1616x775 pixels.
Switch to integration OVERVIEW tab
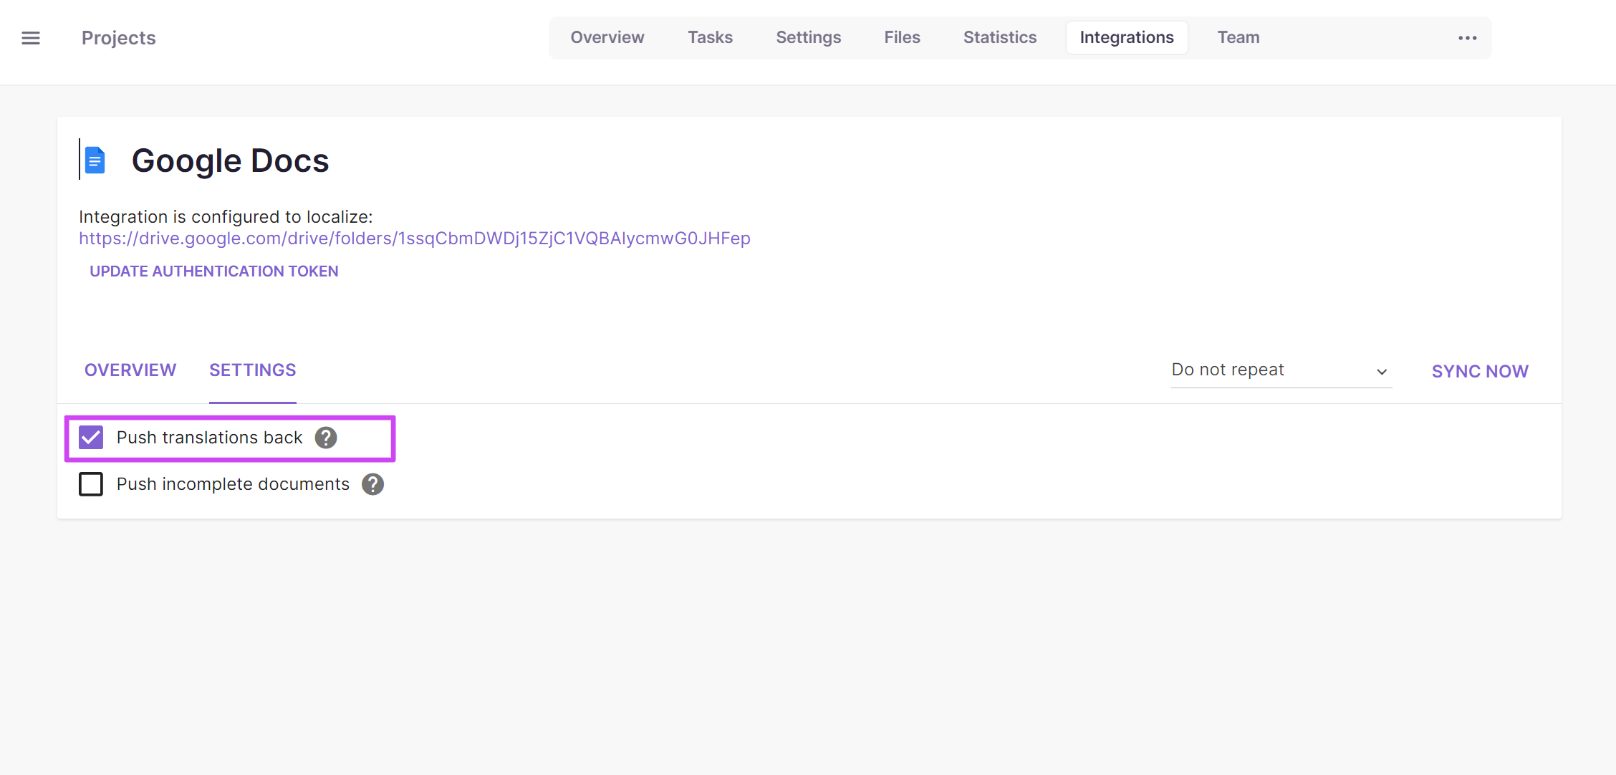click(130, 370)
